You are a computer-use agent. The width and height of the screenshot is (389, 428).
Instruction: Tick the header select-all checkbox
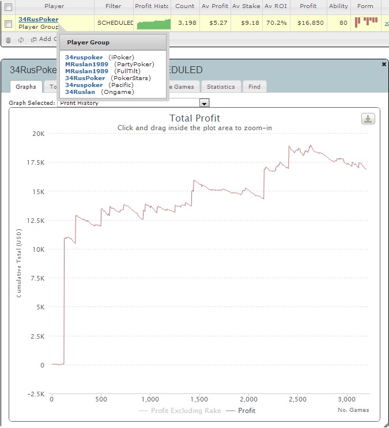point(9,7)
